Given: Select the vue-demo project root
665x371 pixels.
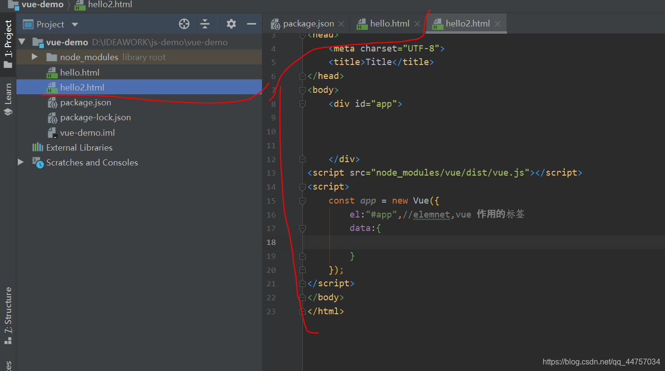Looking at the screenshot, I should pos(67,42).
